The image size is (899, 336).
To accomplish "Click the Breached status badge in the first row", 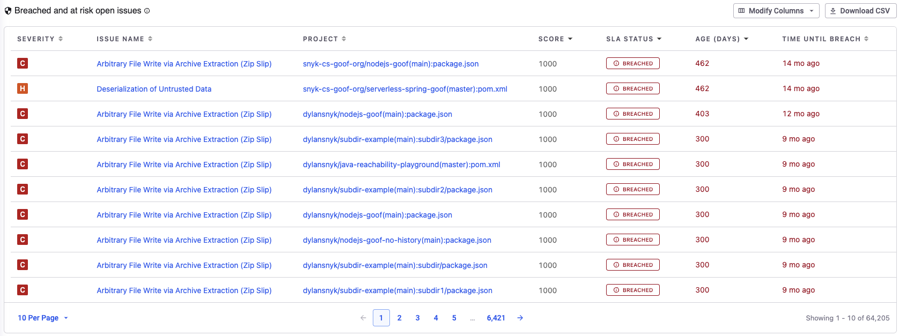I will (633, 63).
